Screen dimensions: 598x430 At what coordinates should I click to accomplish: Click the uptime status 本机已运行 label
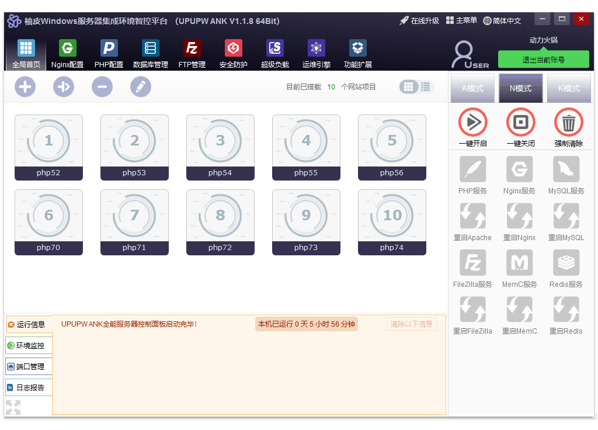(307, 324)
